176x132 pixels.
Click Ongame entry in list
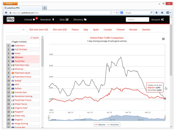pyautogui.click(x=23, y=120)
